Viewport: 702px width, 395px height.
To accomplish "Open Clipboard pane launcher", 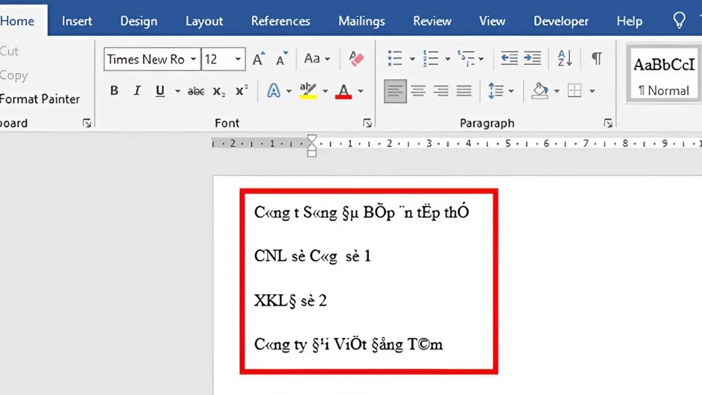I will coord(87,123).
